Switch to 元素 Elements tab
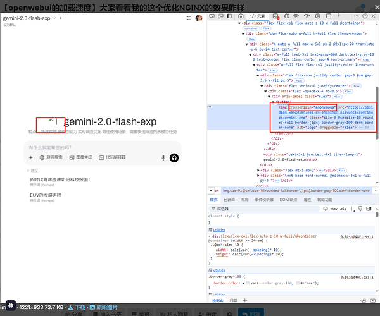 pos(257,16)
